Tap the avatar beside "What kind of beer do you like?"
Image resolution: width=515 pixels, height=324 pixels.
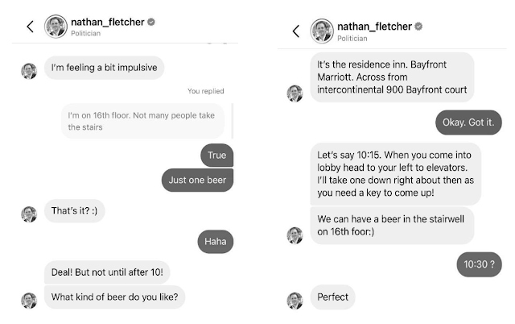[x=29, y=300]
